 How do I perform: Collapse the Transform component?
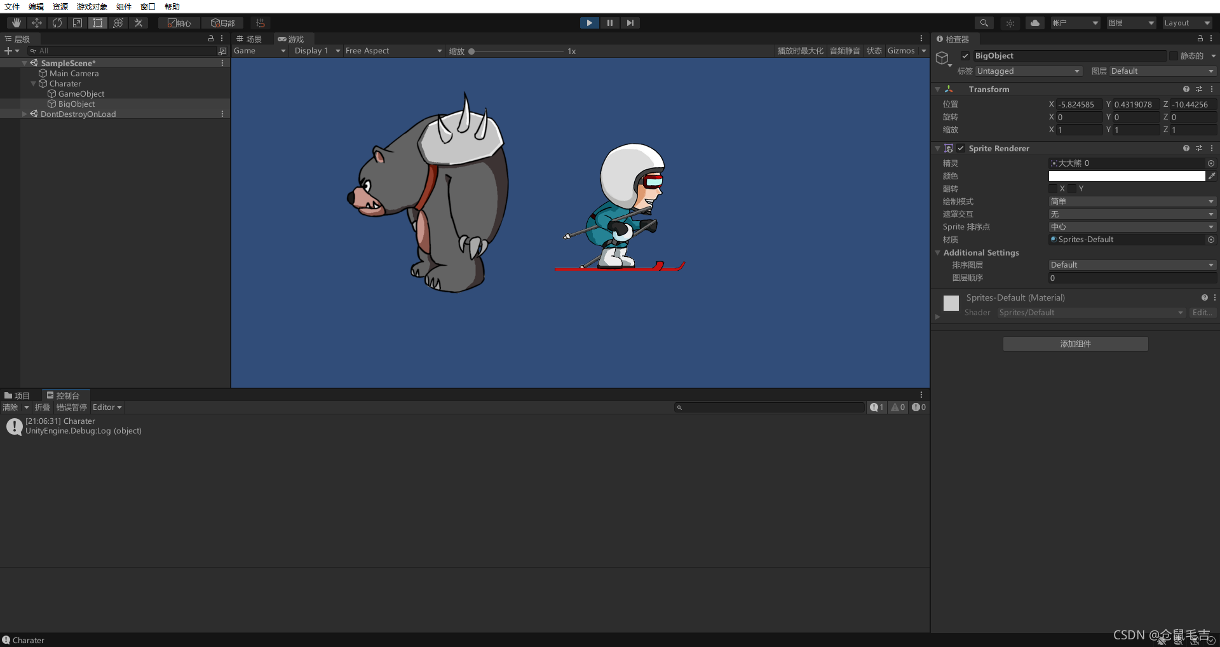[x=938, y=90]
